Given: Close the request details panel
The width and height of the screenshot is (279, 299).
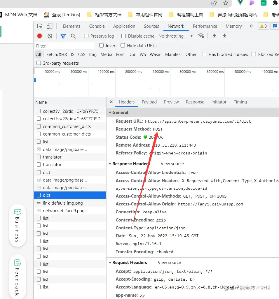Looking at the screenshot, I should click(x=111, y=102).
